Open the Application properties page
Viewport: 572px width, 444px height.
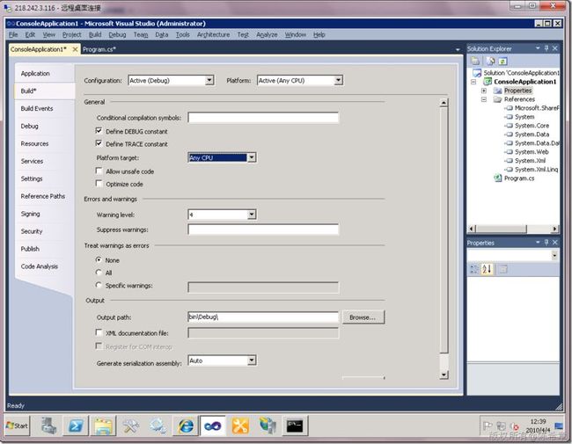(35, 73)
